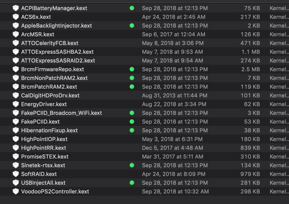Image resolution: width=289 pixels, height=204 pixels.
Task: Select the HibernationFixup.kext icon
Action: click(x=16, y=130)
